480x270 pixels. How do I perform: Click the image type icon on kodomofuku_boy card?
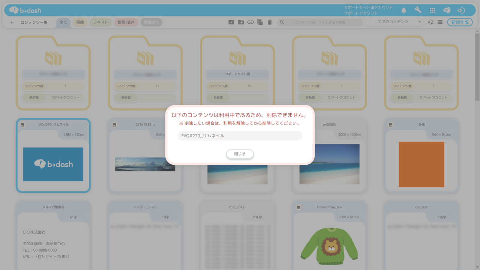tap(298, 207)
